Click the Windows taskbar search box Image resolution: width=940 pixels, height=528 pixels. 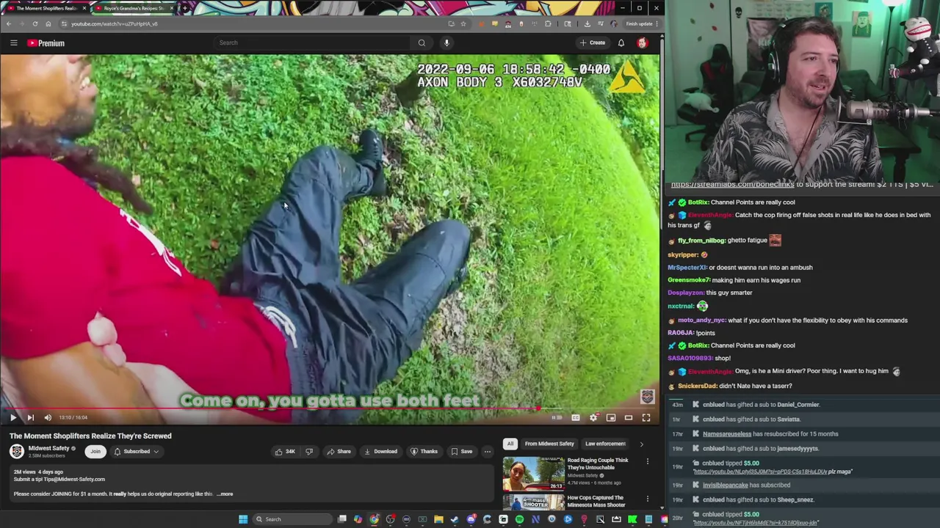292,519
